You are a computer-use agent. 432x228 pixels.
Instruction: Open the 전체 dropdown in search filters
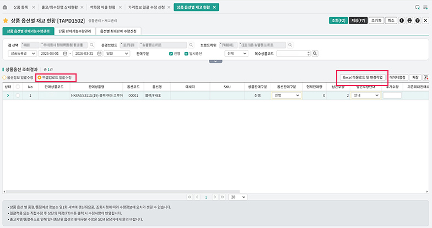coord(236,54)
